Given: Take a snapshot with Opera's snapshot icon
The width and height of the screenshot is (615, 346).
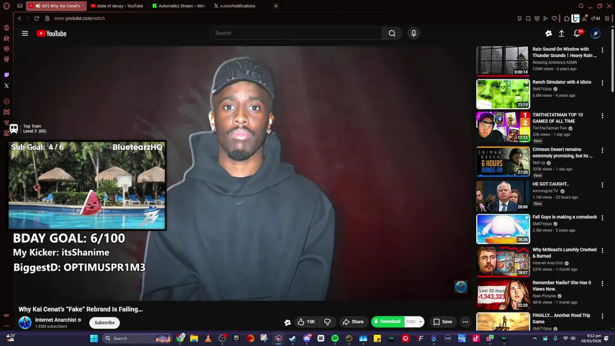Looking at the screenshot, I should (x=528, y=18).
